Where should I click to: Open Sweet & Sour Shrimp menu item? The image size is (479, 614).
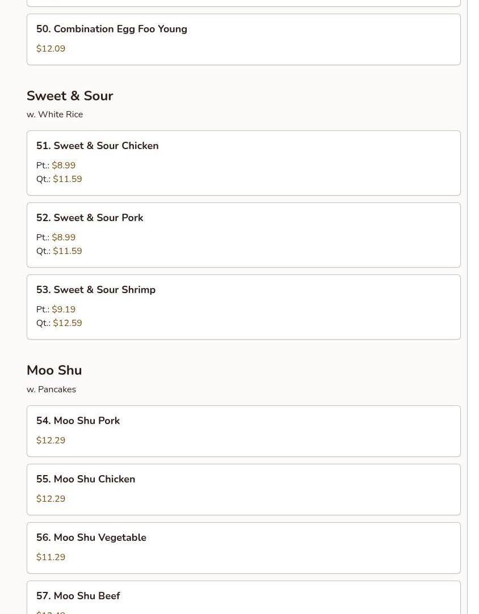243,307
